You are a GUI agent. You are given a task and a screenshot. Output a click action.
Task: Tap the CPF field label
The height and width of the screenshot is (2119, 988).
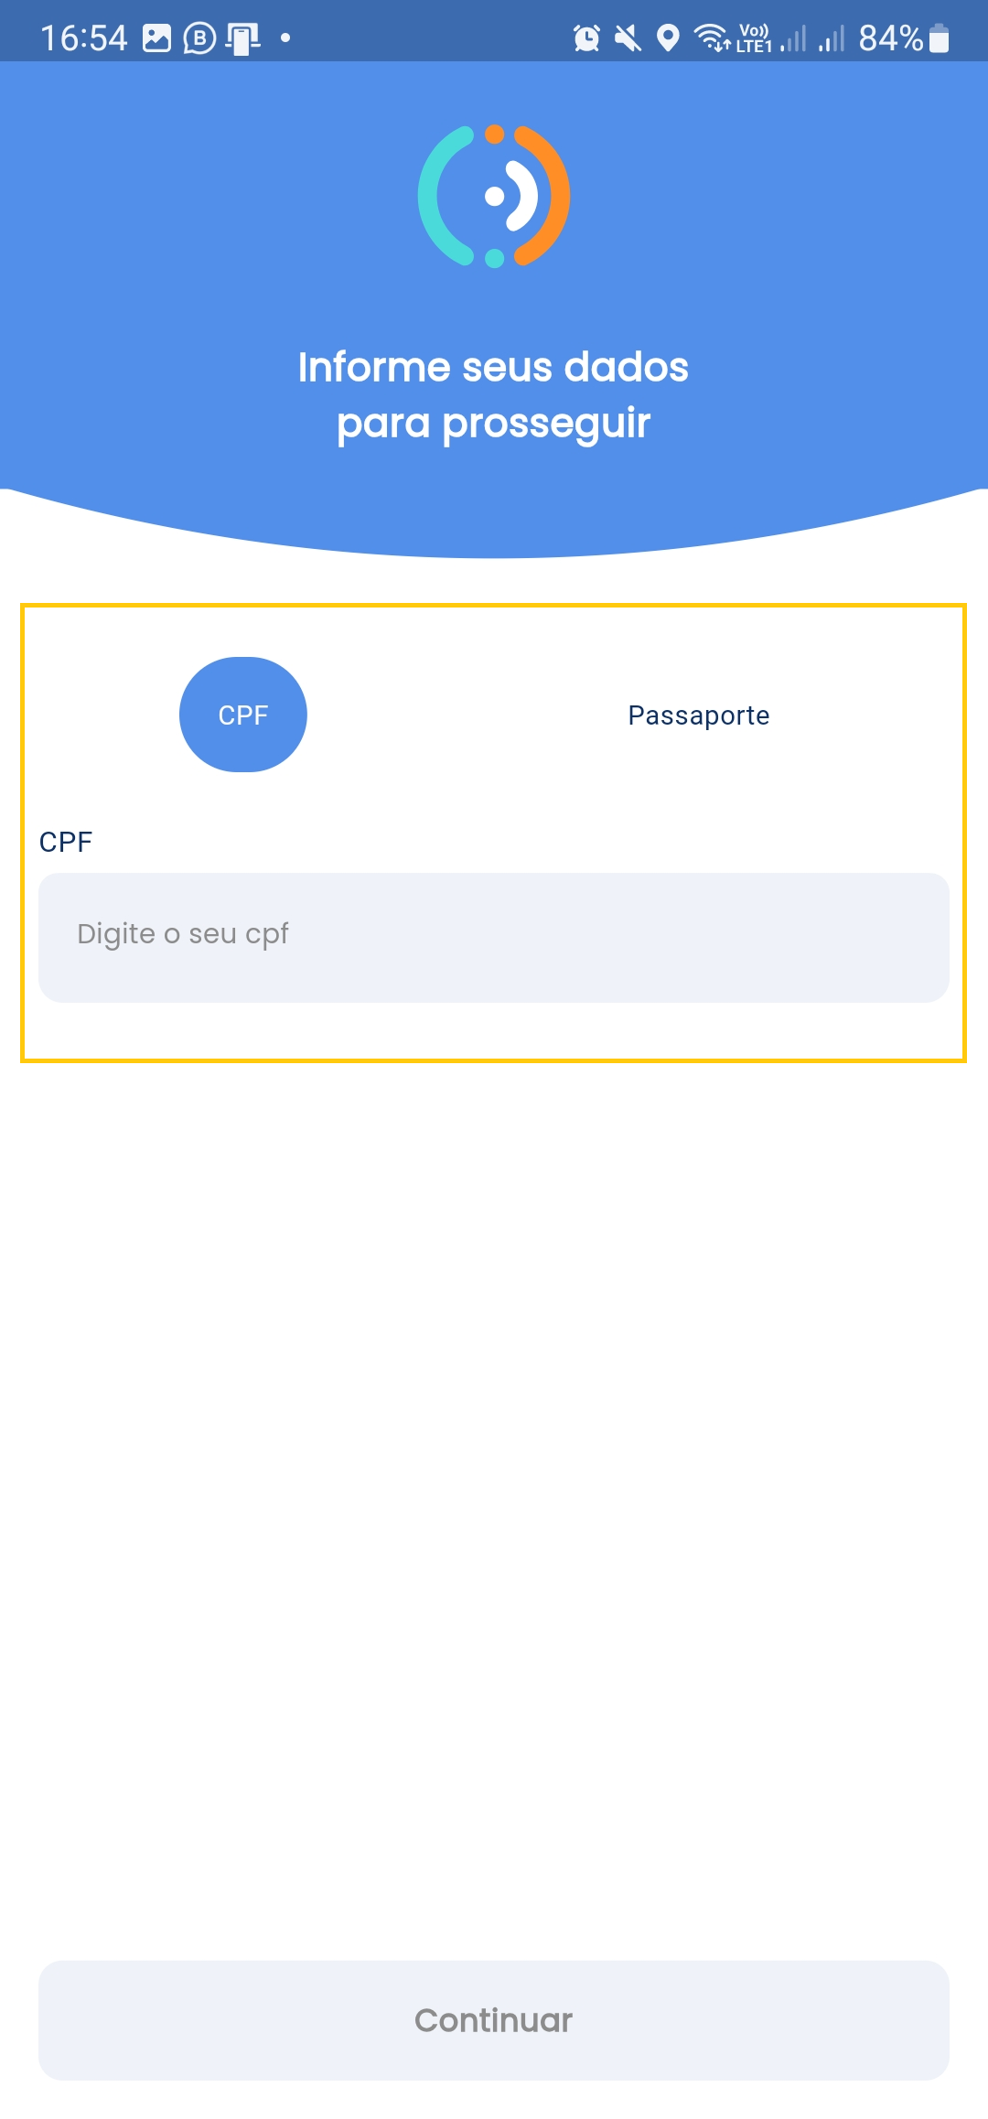coord(66,842)
